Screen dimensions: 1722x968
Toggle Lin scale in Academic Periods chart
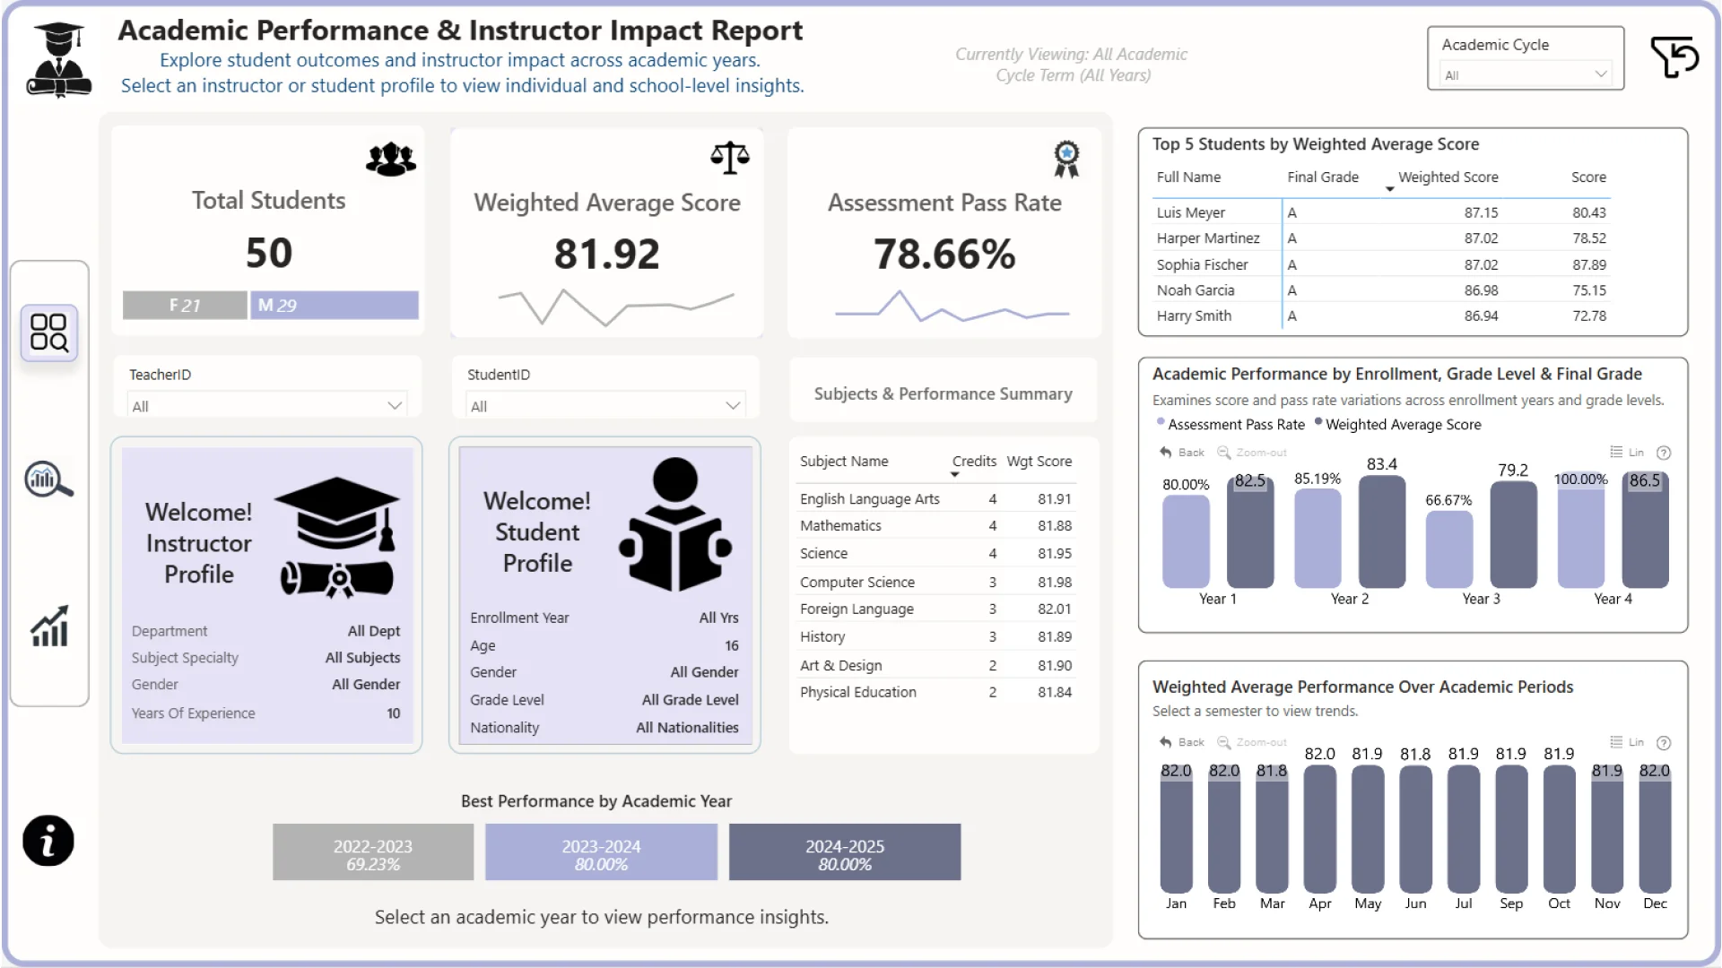click(x=1627, y=742)
